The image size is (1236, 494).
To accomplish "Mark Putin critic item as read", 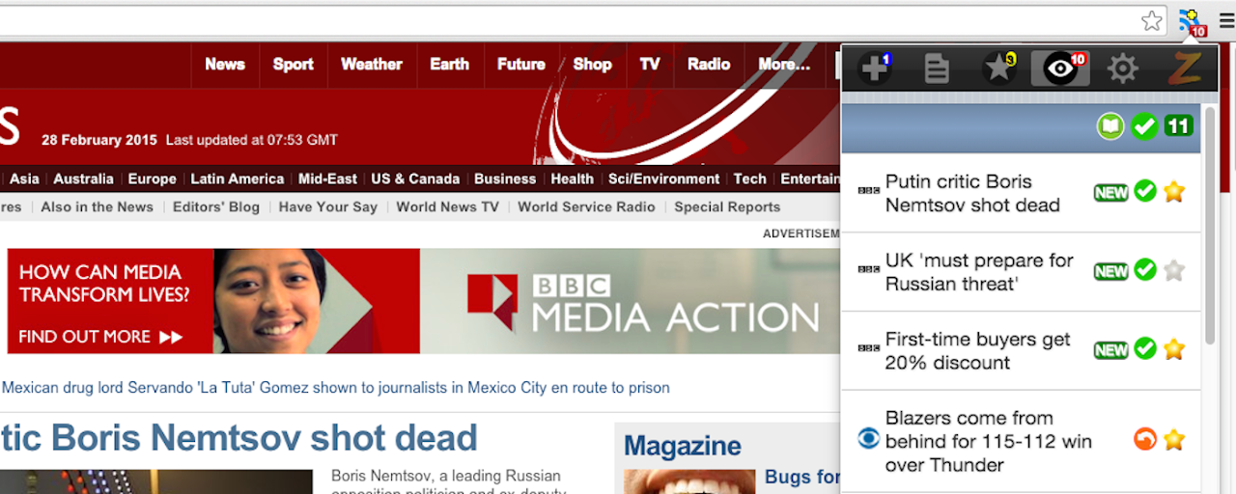I will click(1145, 191).
